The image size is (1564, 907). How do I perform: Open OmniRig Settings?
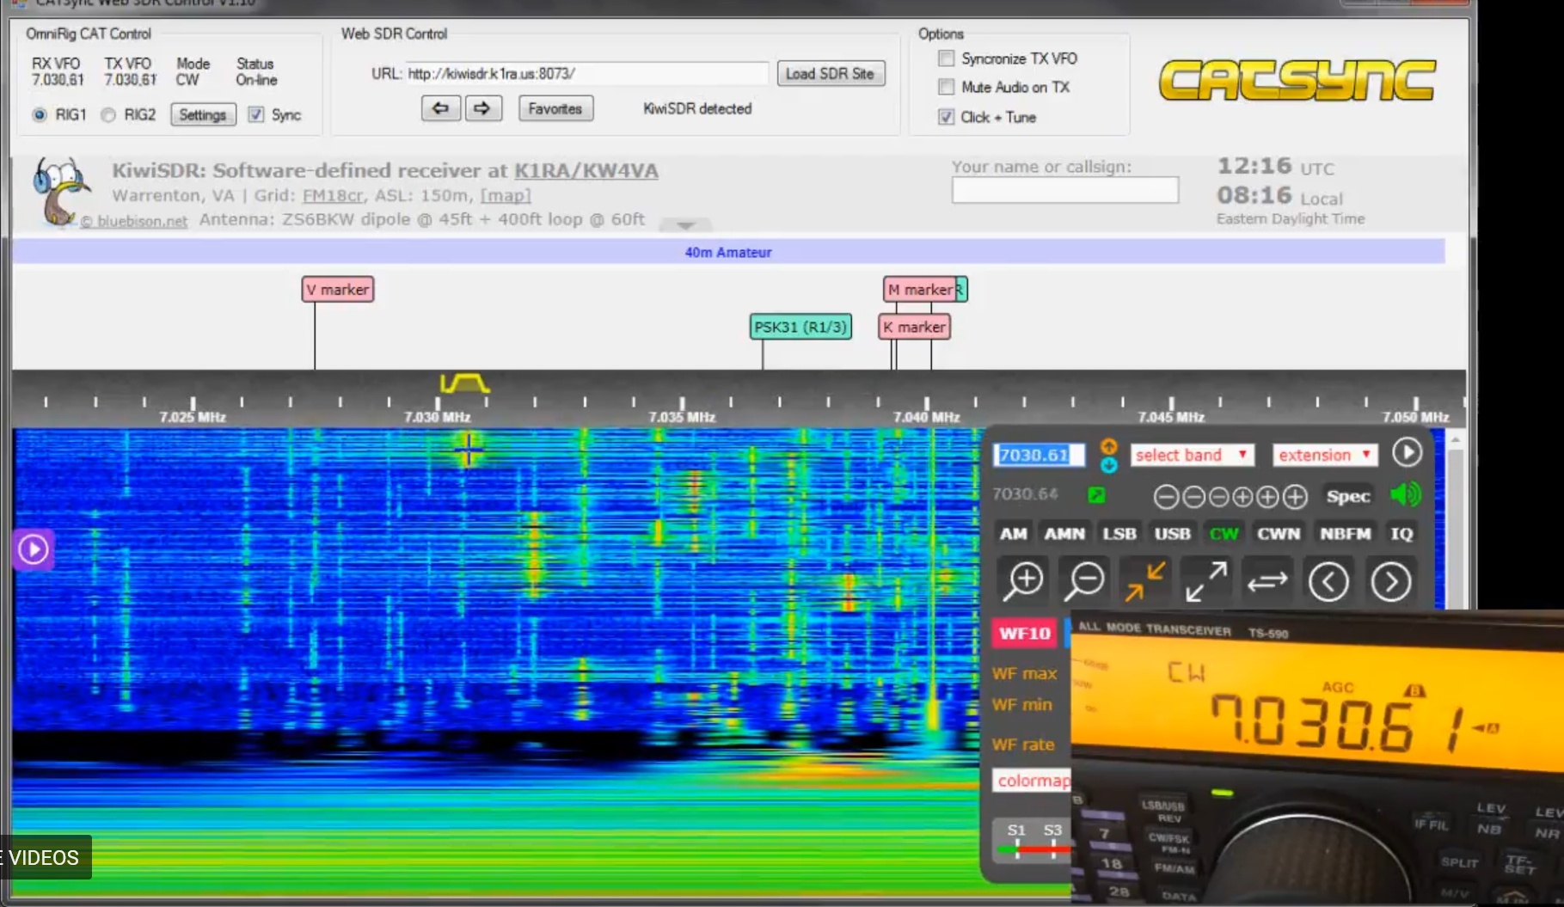203,114
